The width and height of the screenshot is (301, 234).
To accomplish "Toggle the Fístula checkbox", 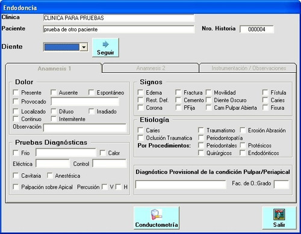I will (x=265, y=93).
